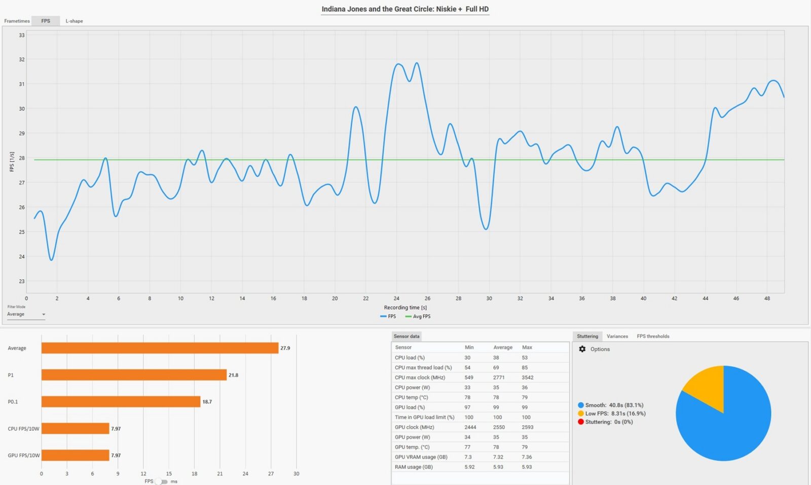Click the Max column header in sensor table

pos(527,348)
